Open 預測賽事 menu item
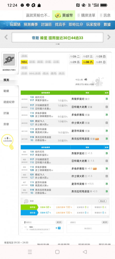 tap(31, 25)
